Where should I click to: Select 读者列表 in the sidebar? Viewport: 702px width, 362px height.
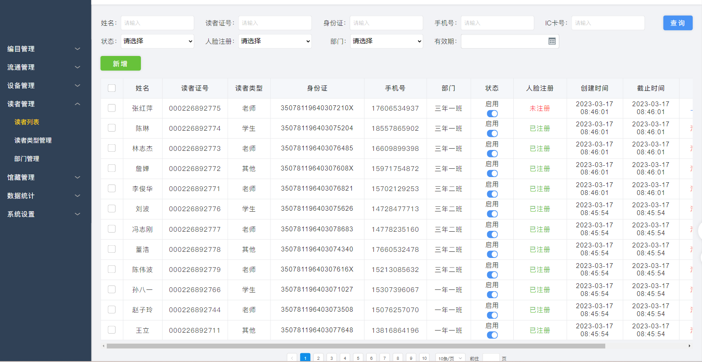click(27, 122)
